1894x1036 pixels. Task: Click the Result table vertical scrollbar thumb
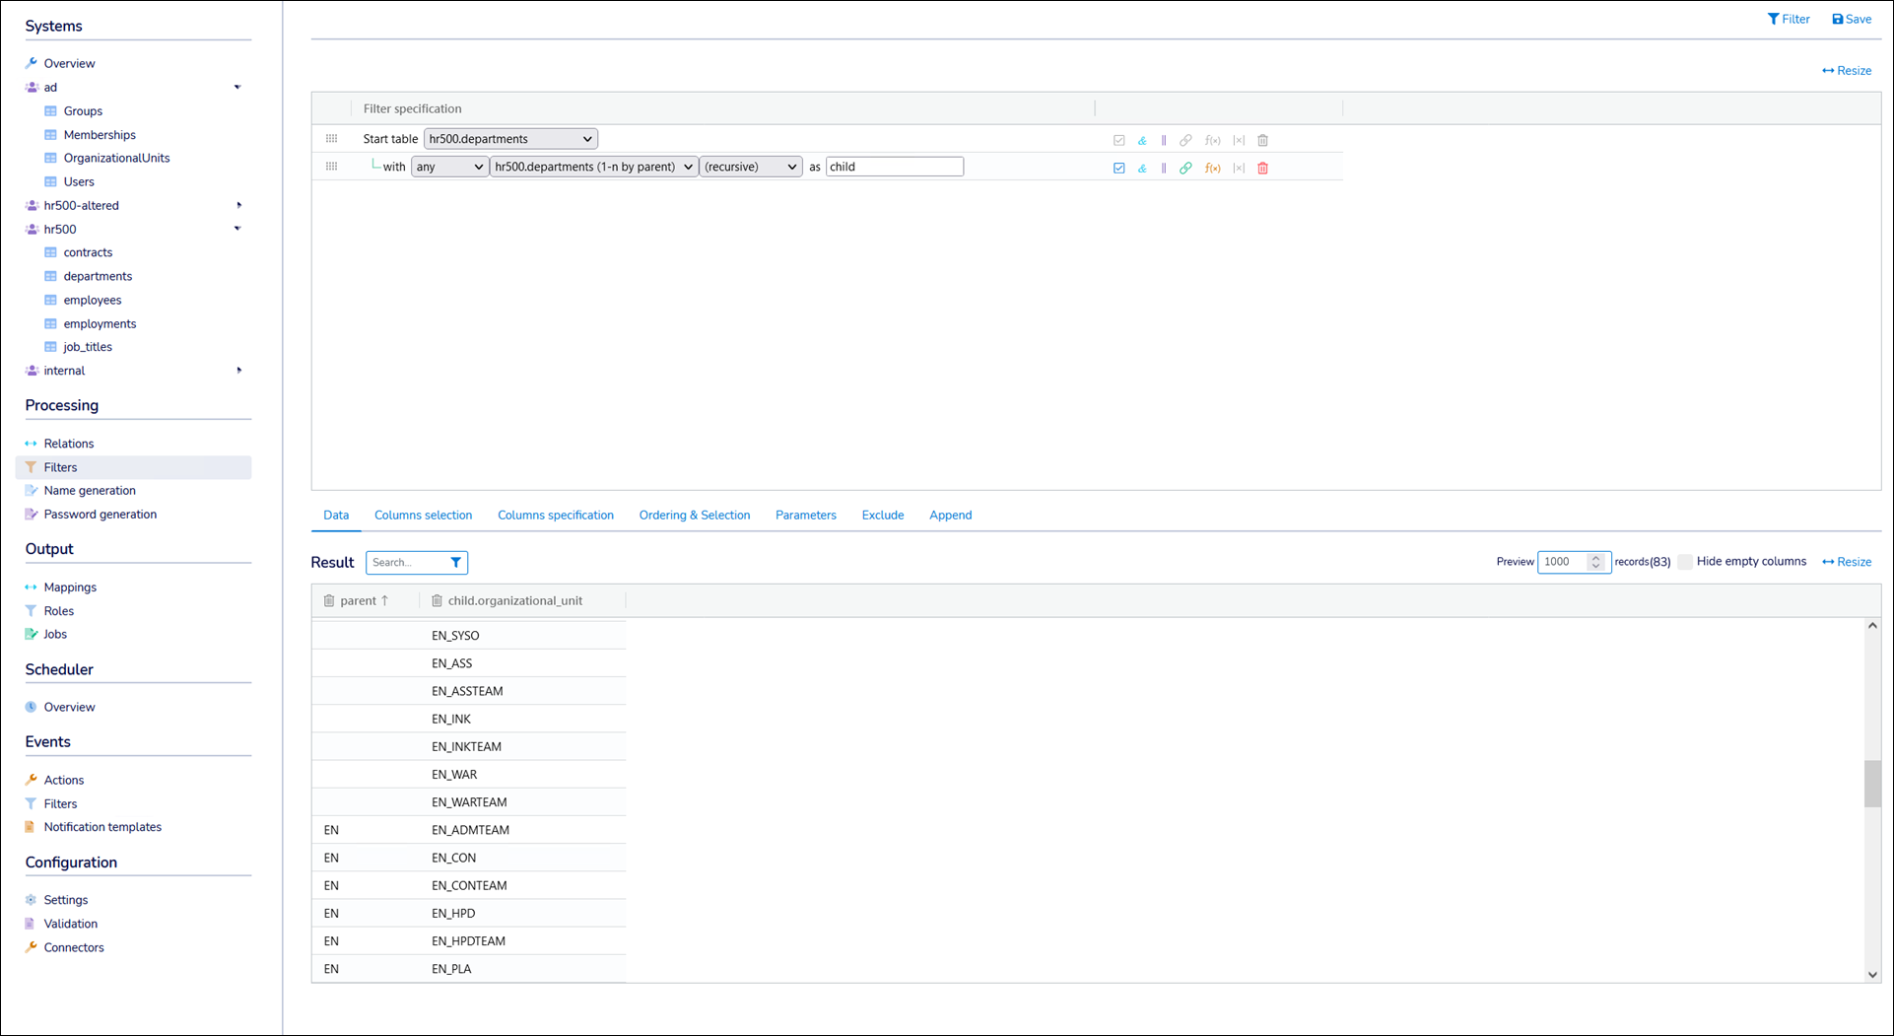(1872, 784)
